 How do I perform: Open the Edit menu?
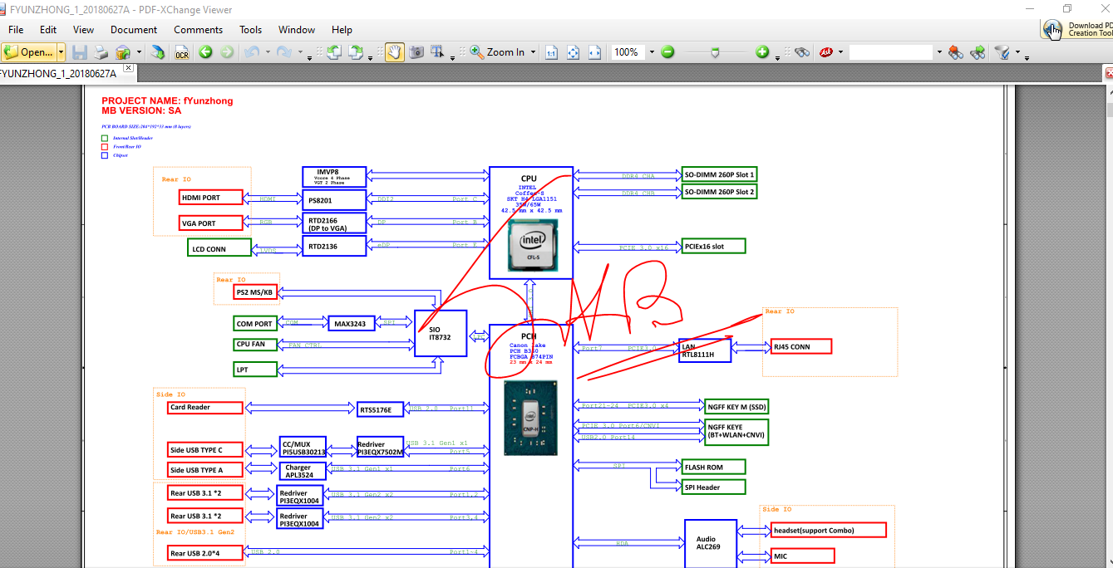pyautogui.click(x=48, y=29)
